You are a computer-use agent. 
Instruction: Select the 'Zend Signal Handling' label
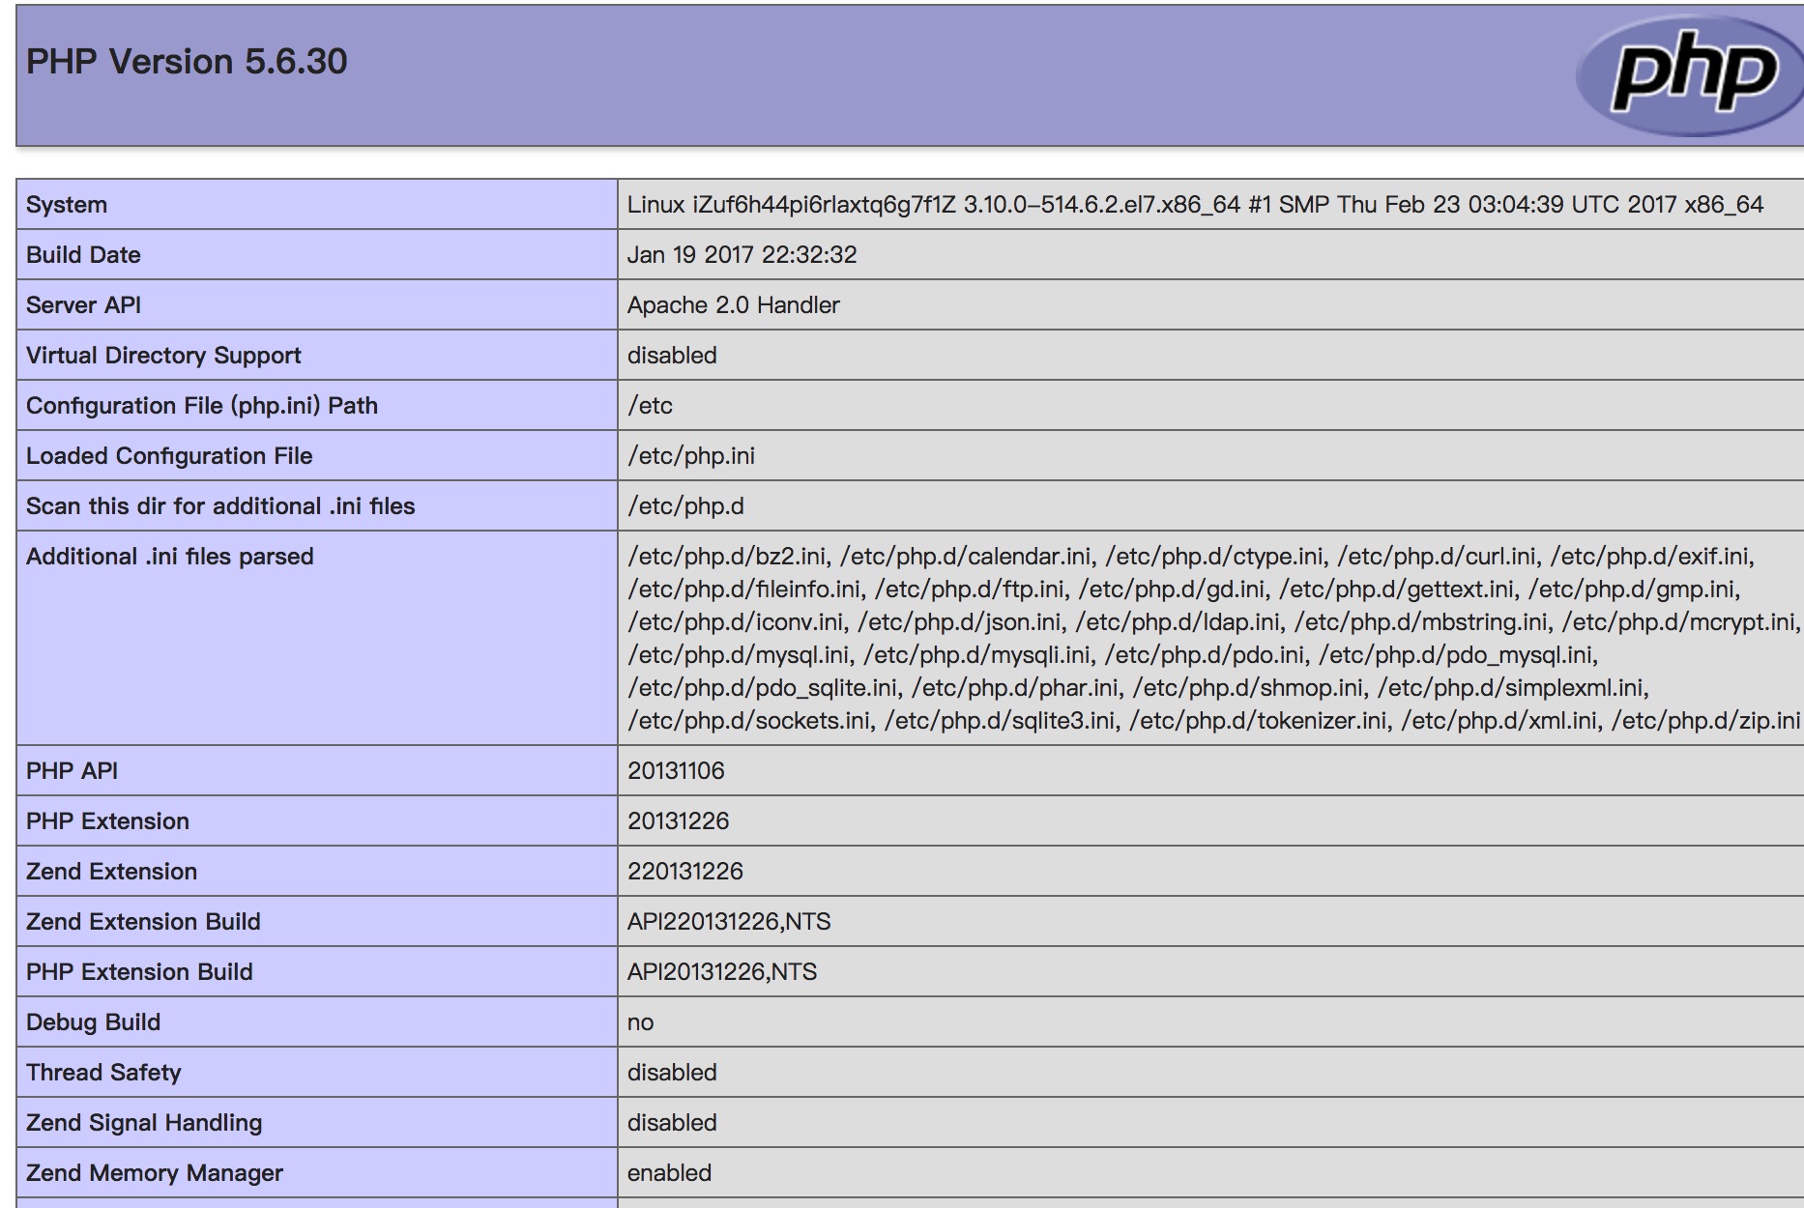144,1123
